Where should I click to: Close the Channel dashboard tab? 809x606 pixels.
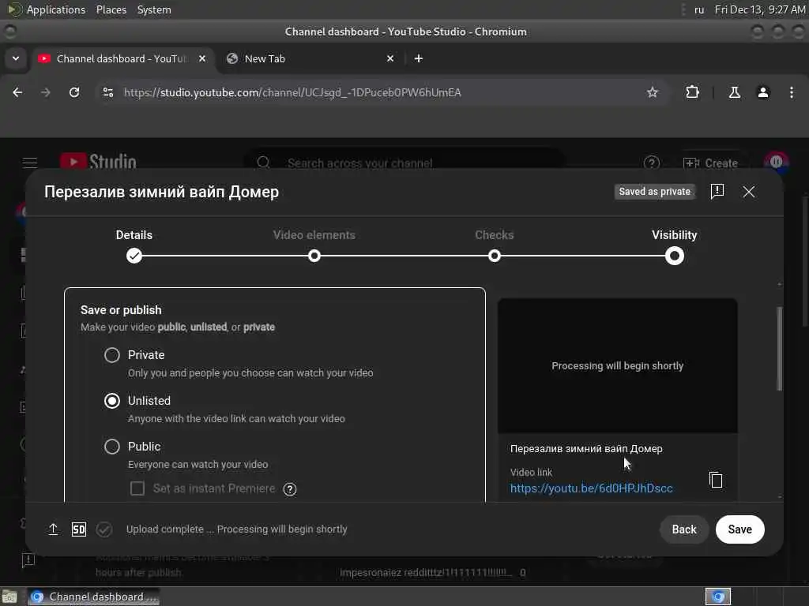pyautogui.click(x=202, y=58)
